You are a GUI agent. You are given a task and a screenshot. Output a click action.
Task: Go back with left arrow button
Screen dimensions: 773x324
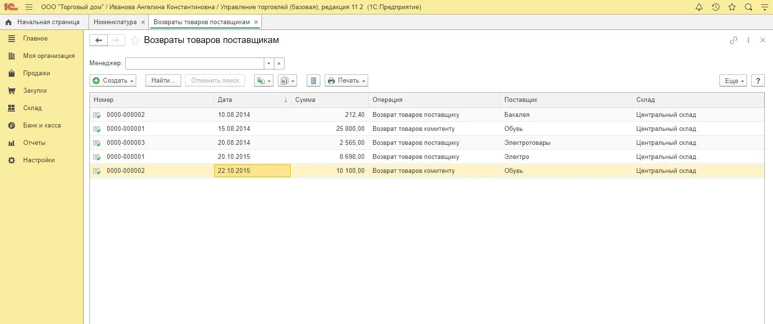point(99,40)
